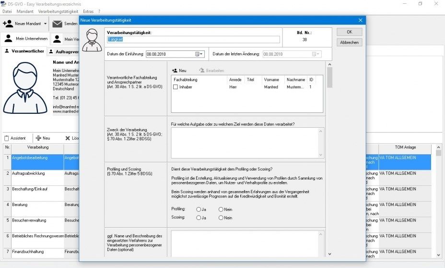Switch to the Auftragsver... tab

(x=64, y=52)
